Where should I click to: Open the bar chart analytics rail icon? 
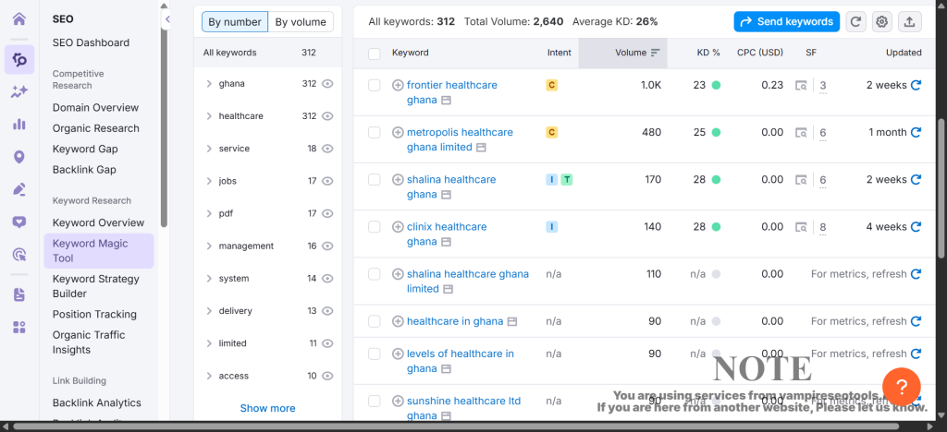pyautogui.click(x=19, y=125)
